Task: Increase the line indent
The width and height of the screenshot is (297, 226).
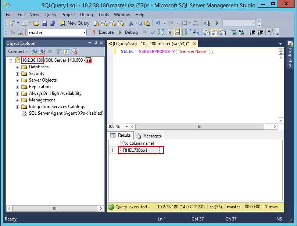Action: 261,33
